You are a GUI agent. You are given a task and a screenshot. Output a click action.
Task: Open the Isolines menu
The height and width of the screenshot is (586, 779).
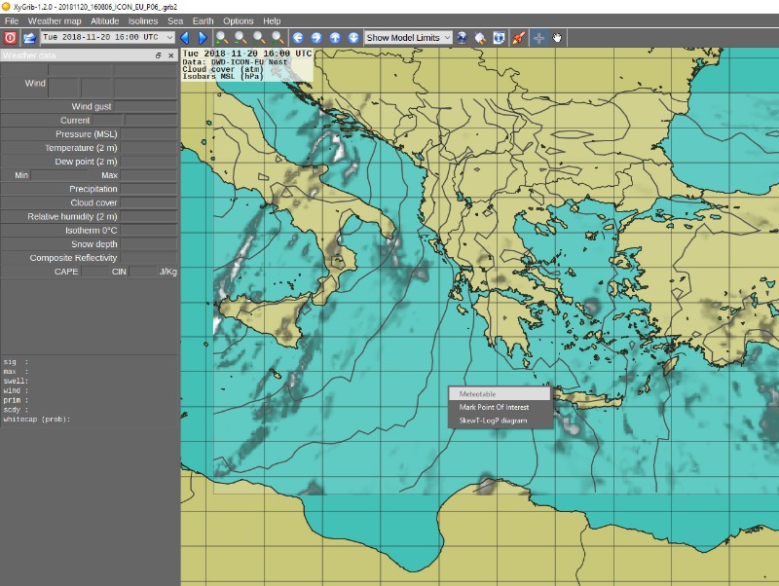click(143, 20)
